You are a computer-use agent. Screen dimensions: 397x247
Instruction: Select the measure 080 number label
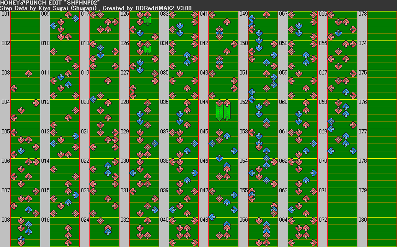coord(362,220)
